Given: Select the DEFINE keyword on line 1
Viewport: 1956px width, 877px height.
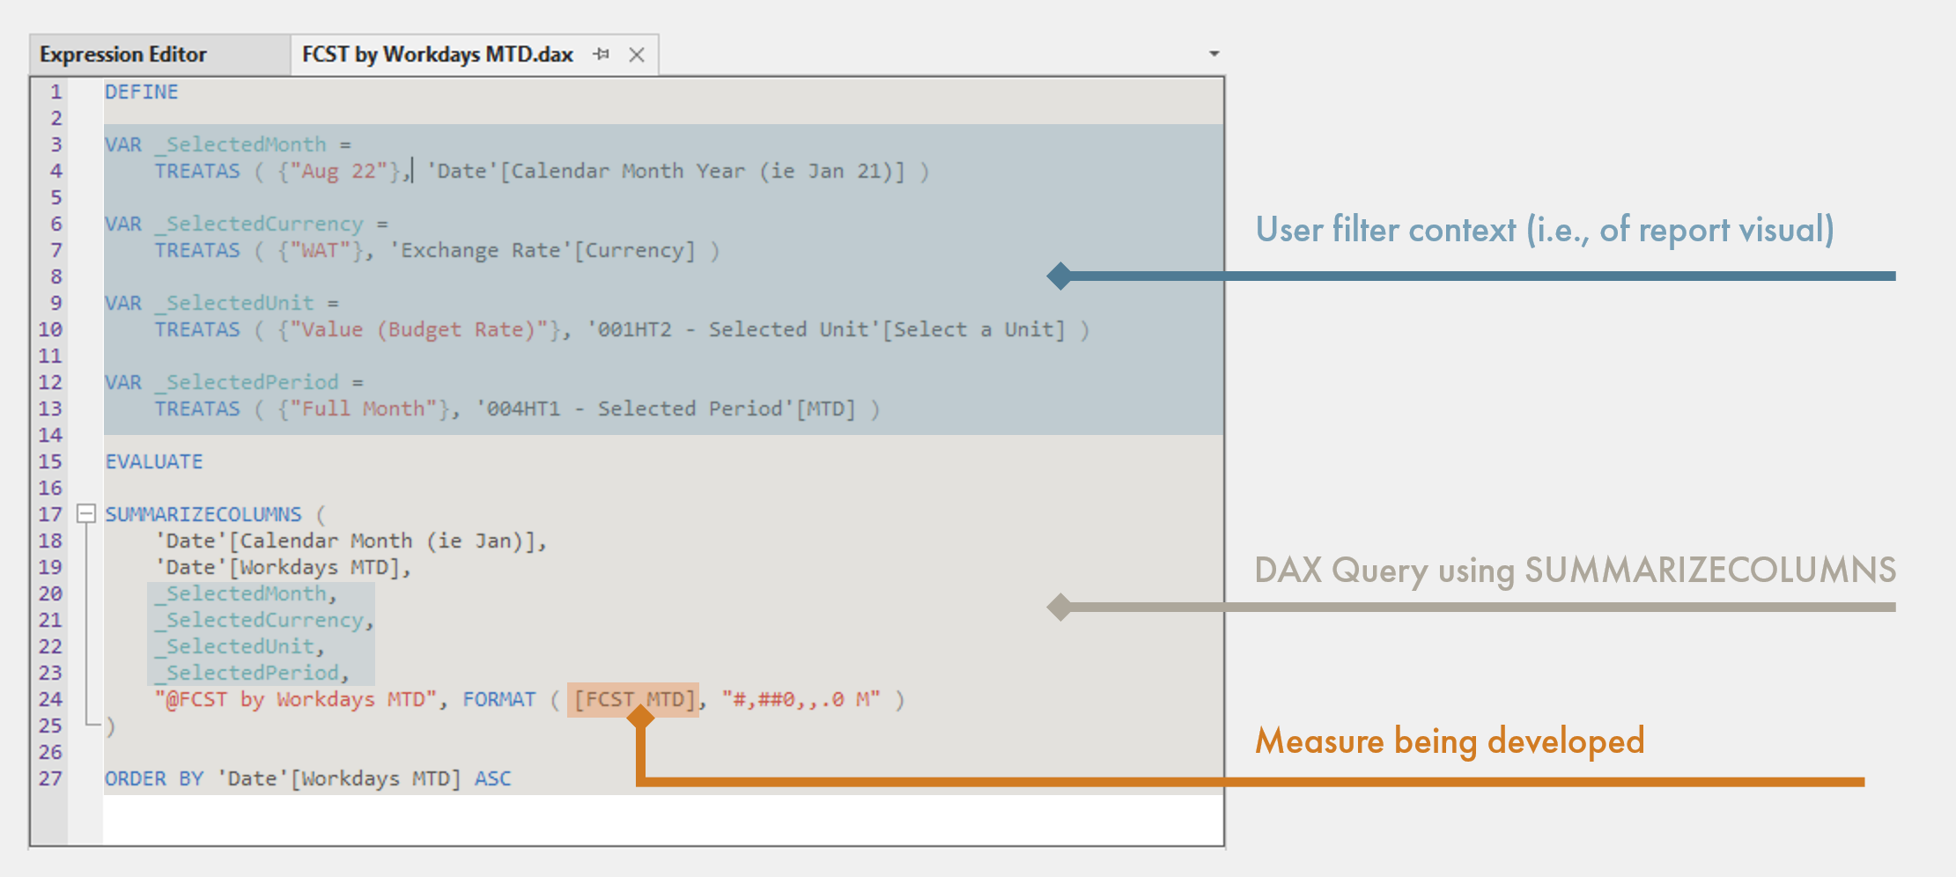Looking at the screenshot, I should pyautogui.click(x=141, y=91).
